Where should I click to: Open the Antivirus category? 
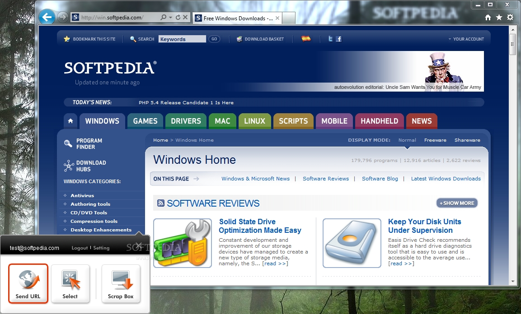coord(82,196)
